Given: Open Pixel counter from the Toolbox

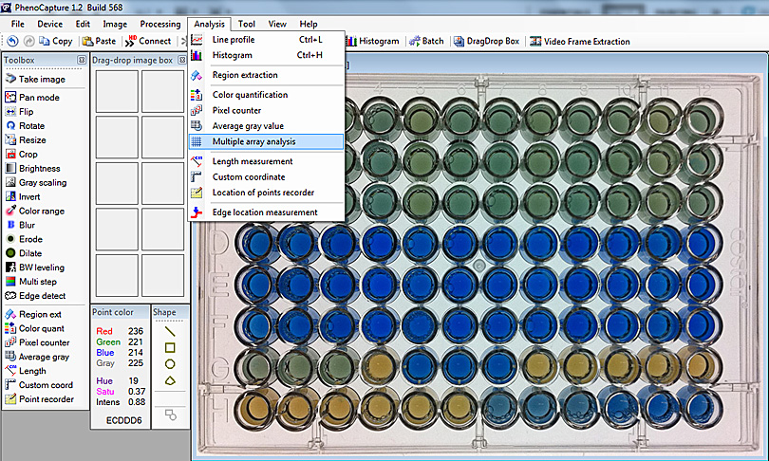Looking at the screenshot, I should [x=44, y=342].
